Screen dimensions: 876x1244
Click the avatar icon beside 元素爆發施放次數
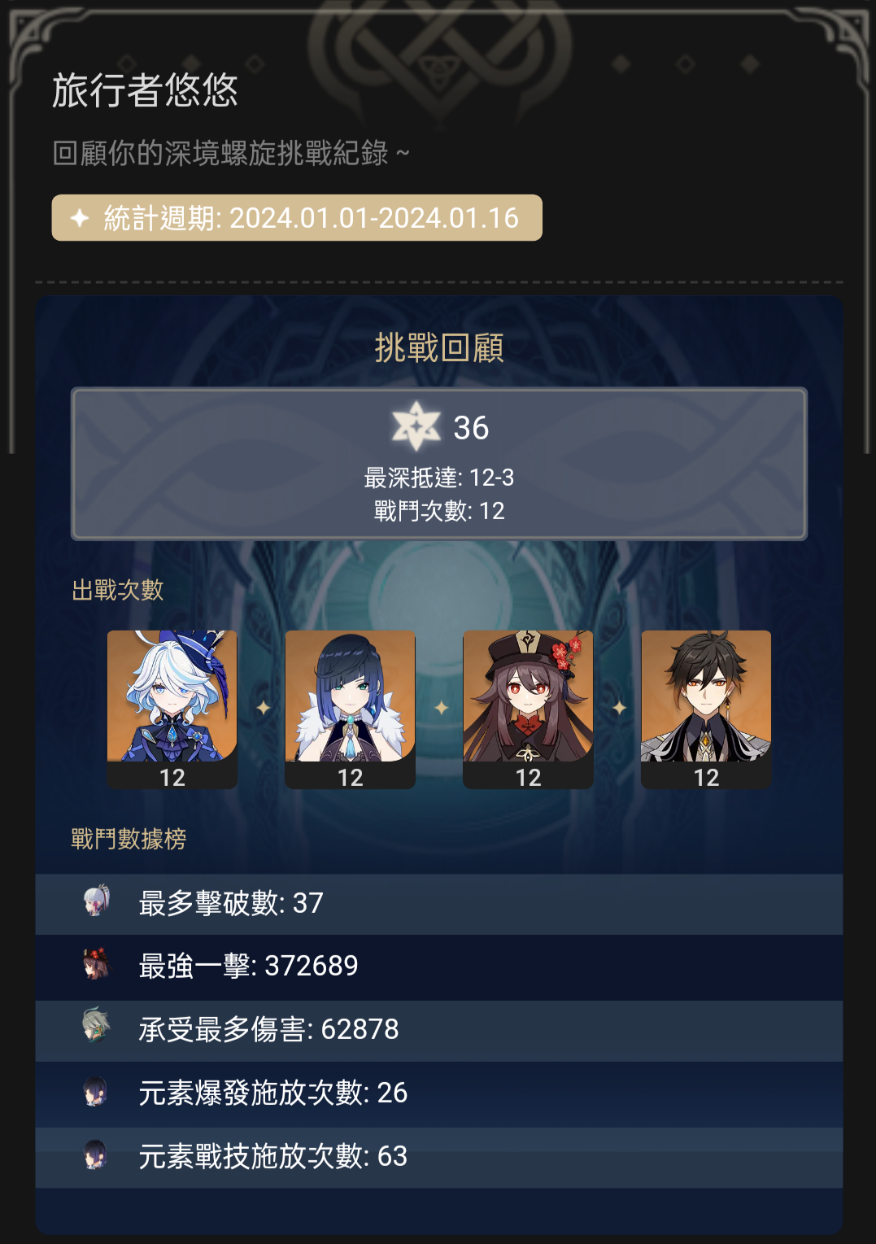tap(96, 1091)
